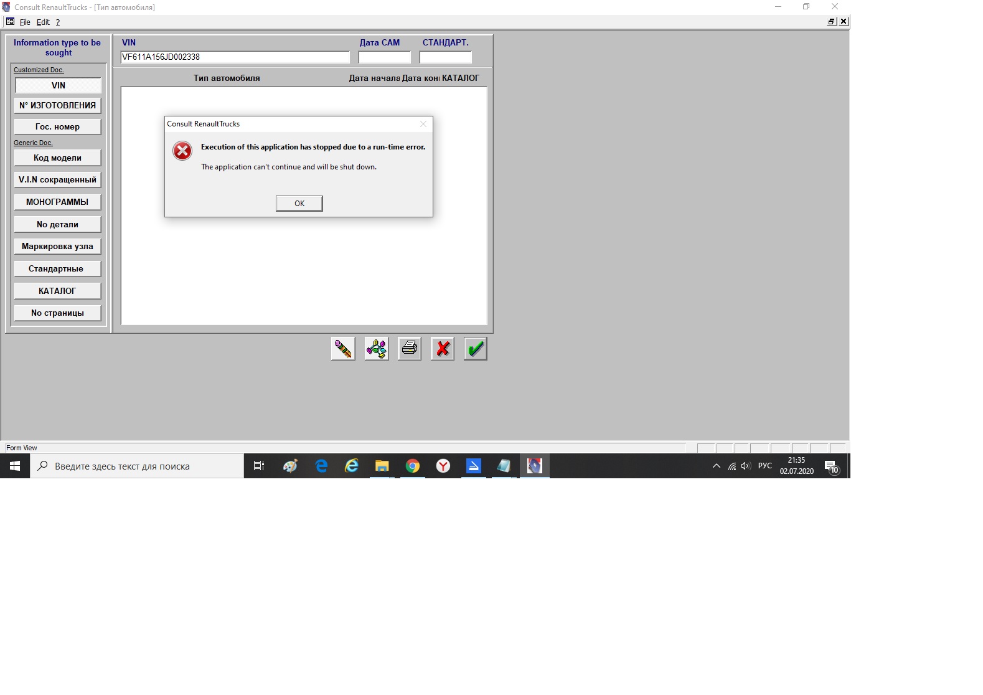Screen dimensions: 983x695
Task: Select the No страницы button
Action: click(x=58, y=313)
